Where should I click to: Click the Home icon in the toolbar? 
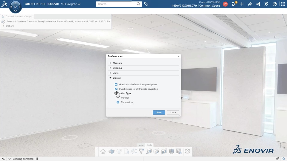pyautogui.click(x=103, y=151)
